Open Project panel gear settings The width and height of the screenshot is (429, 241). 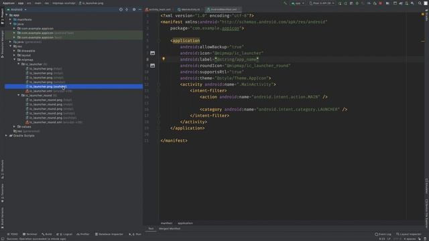pos(134,9)
